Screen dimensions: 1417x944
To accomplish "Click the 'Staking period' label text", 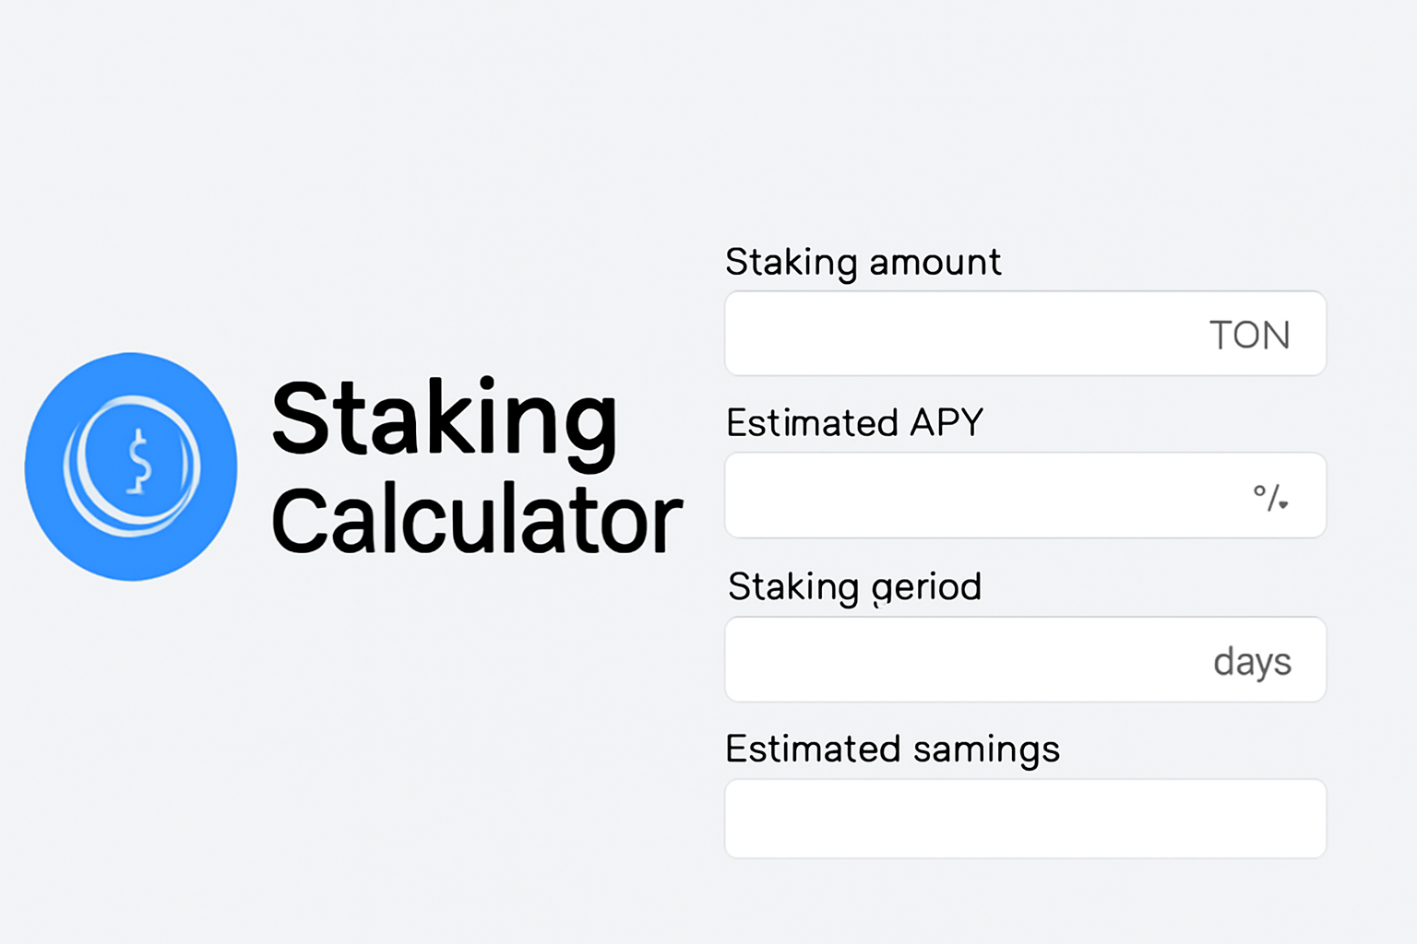I will tap(854, 588).
